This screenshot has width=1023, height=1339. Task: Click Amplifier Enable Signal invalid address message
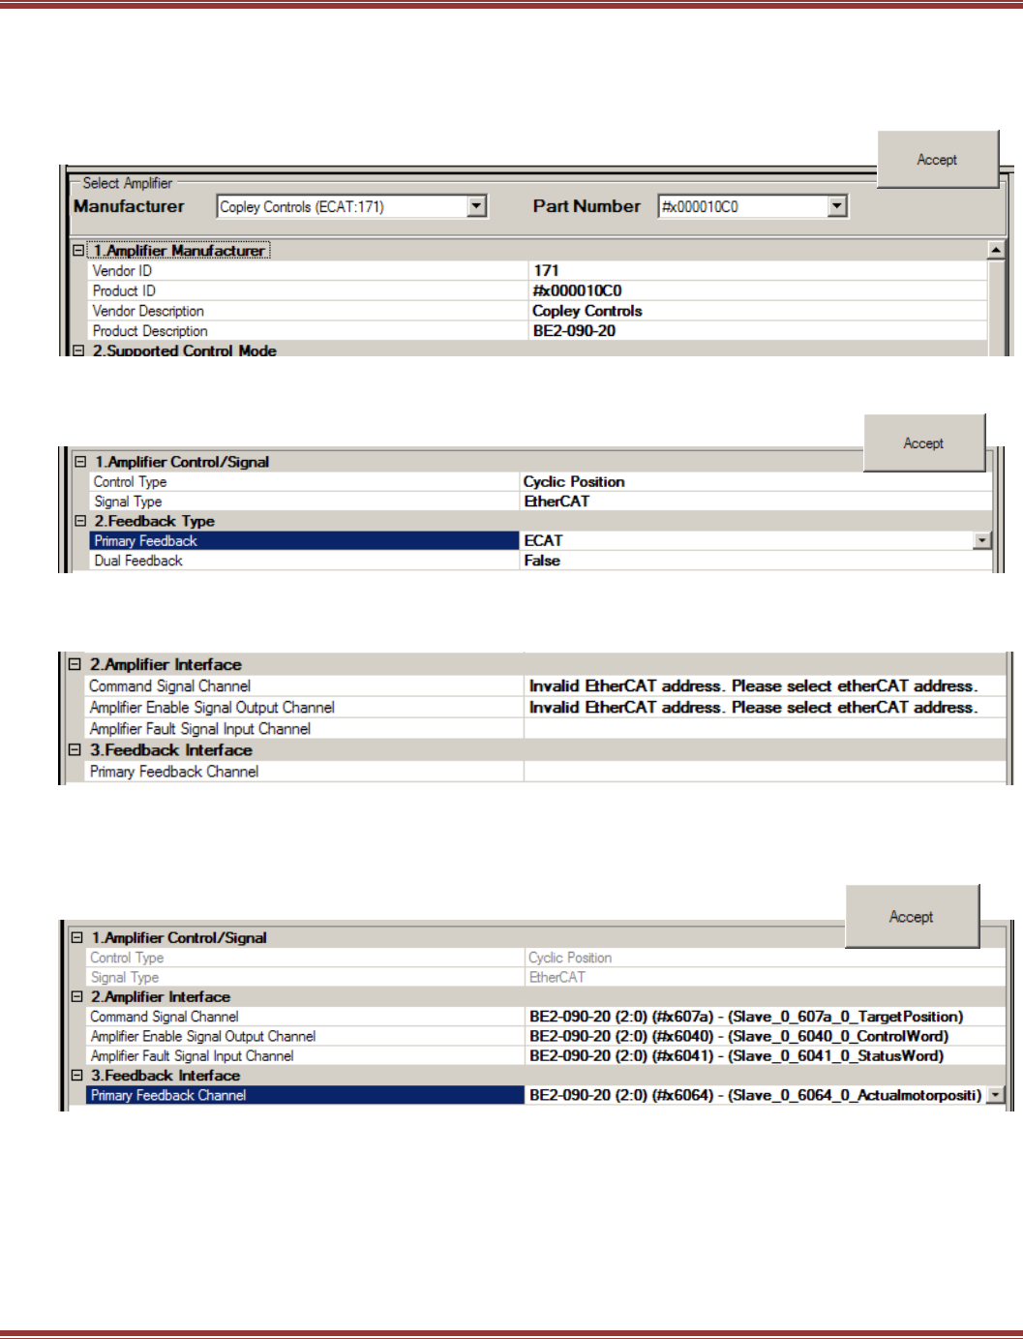[753, 707]
